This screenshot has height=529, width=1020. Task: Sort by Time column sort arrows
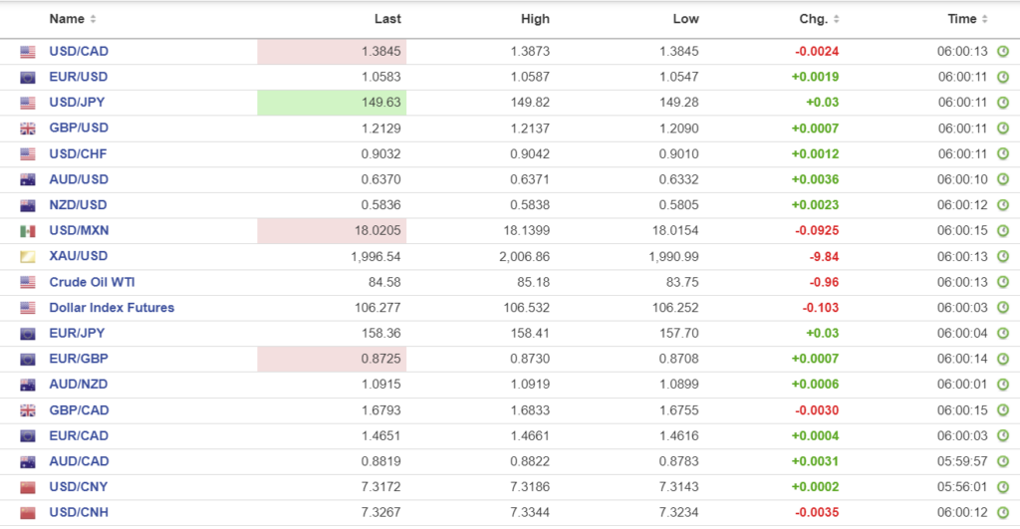[985, 19]
